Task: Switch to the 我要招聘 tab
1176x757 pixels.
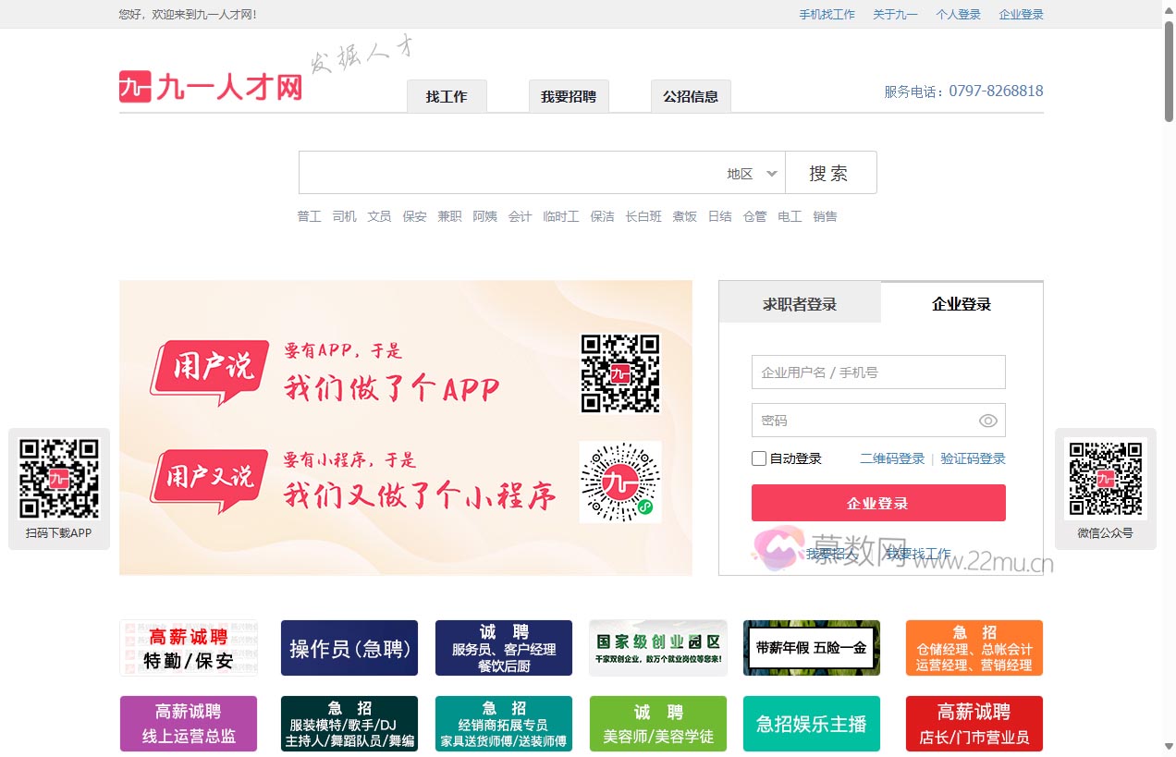Action: coord(568,96)
